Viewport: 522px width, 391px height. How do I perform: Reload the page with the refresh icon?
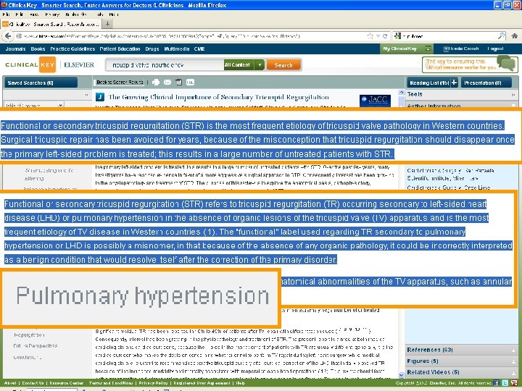(385, 36)
